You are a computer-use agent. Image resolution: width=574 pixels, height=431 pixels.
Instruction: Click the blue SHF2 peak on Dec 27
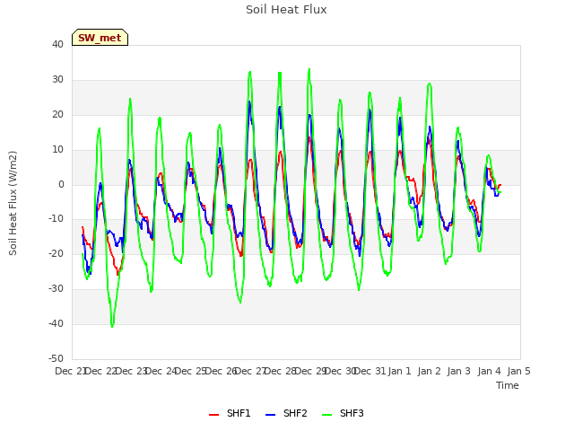pos(249,101)
